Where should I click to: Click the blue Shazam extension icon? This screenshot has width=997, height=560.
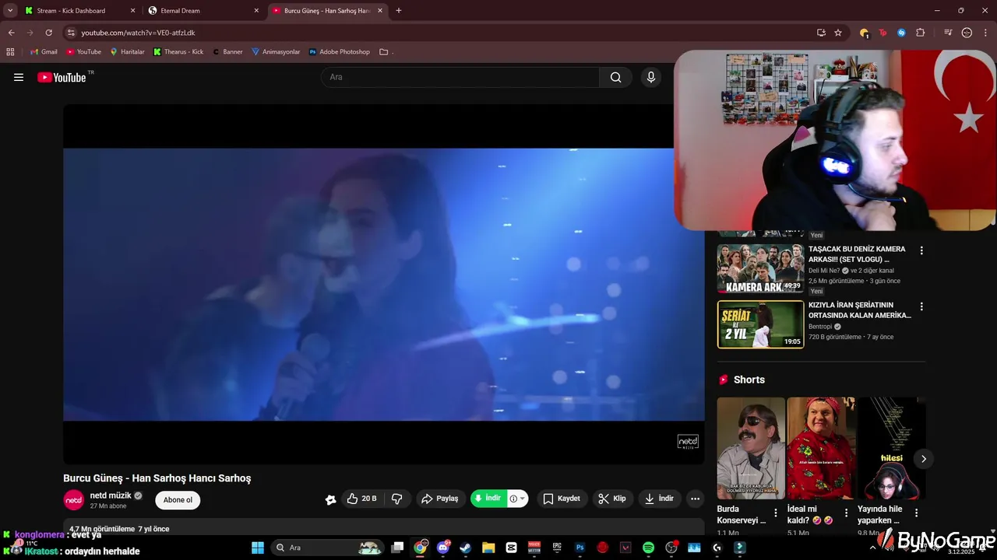901,33
